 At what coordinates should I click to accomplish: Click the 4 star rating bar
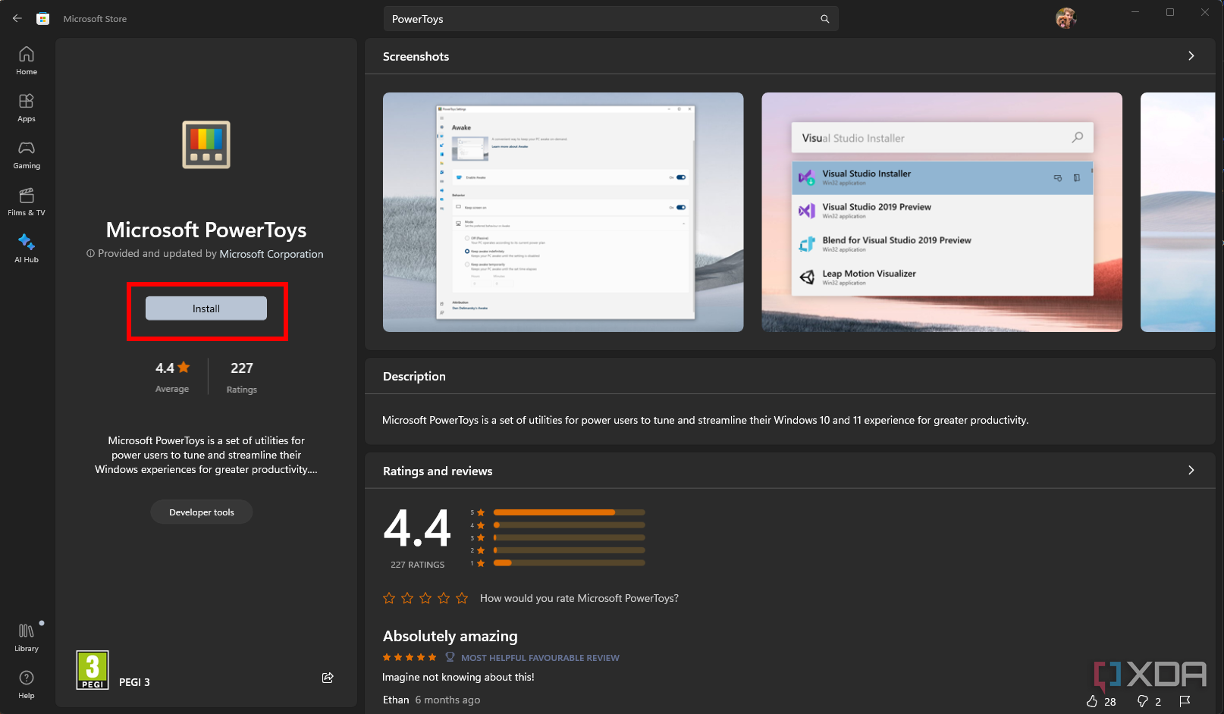click(x=569, y=525)
